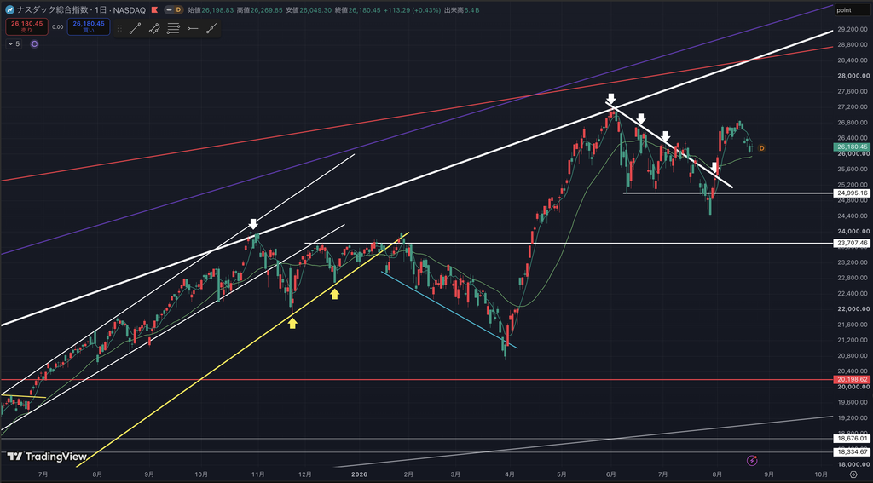
Task: Click the red sell button 26,180.45
Action: coord(26,26)
